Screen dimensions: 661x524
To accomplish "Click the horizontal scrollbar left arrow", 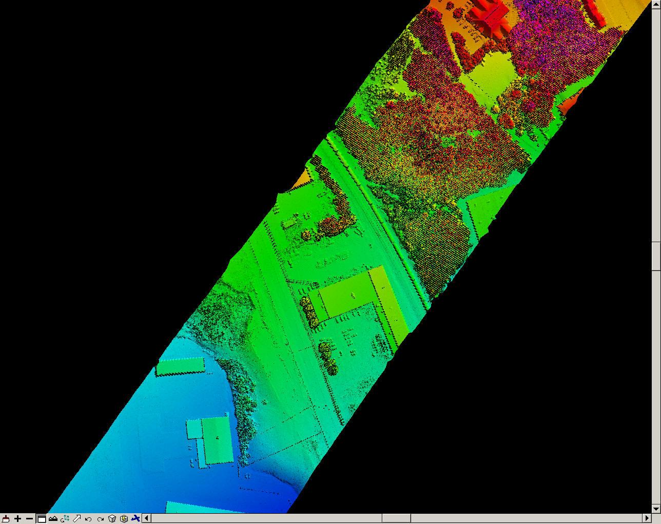I will (146, 518).
